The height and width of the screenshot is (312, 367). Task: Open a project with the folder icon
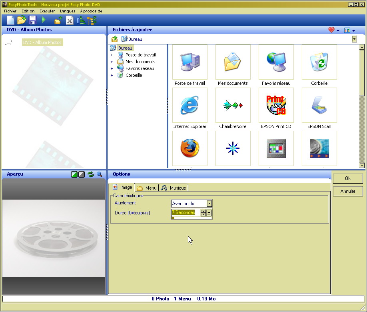click(21, 20)
